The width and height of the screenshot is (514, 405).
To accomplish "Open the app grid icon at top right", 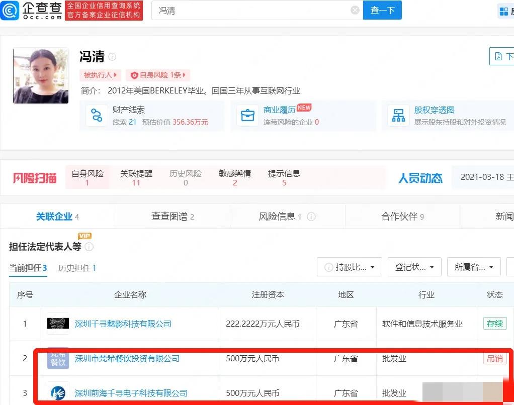I will pos(504,12).
